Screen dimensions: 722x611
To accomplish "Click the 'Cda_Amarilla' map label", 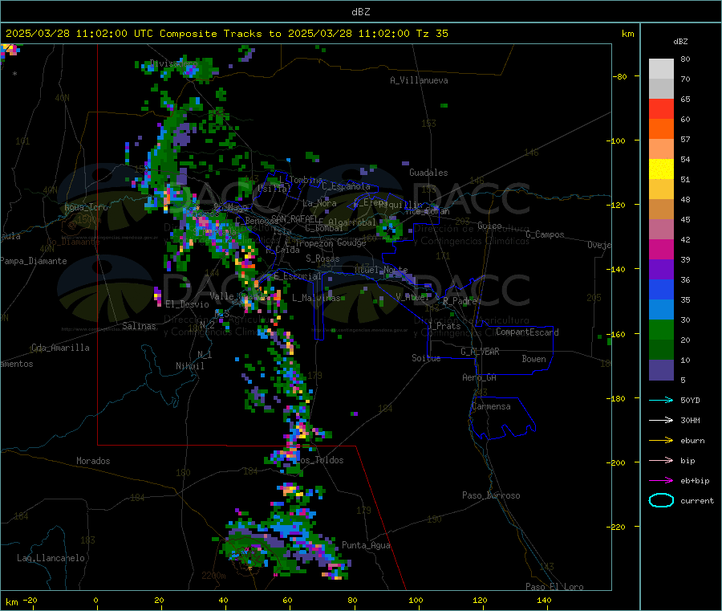I will pos(60,348).
